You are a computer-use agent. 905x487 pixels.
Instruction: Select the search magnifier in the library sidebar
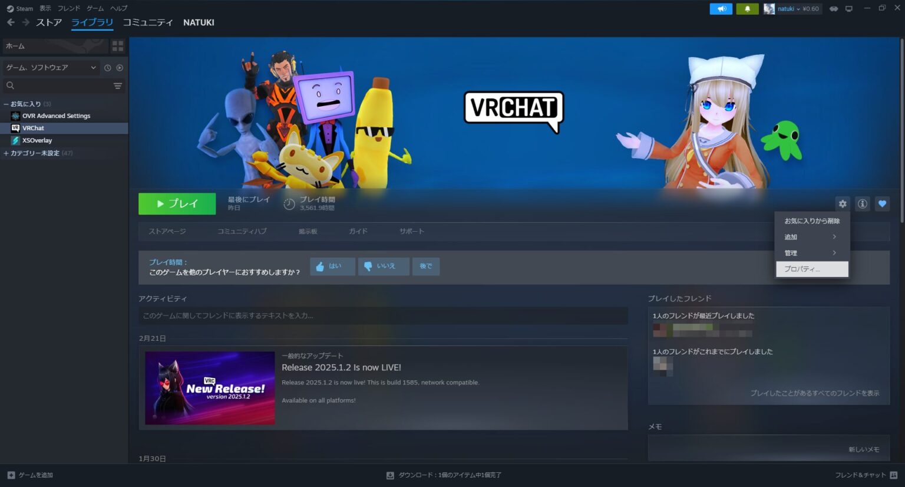pos(10,85)
